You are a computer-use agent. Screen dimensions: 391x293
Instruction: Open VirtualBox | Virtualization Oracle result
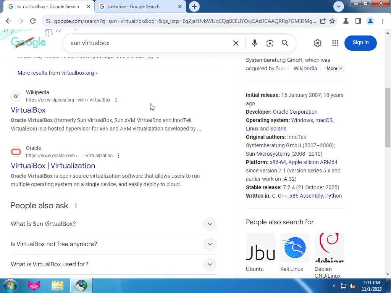pyautogui.click(x=53, y=166)
